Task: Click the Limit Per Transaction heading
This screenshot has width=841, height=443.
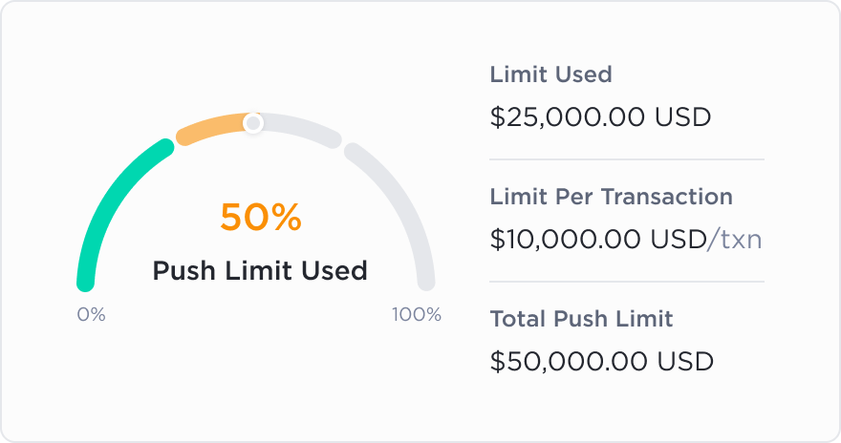Action: pos(612,197)
